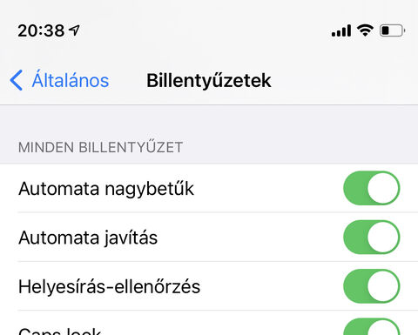Turn off the Automata javítás toggle
This screenshot has height=335, width=418.
[x=372, y=237]
